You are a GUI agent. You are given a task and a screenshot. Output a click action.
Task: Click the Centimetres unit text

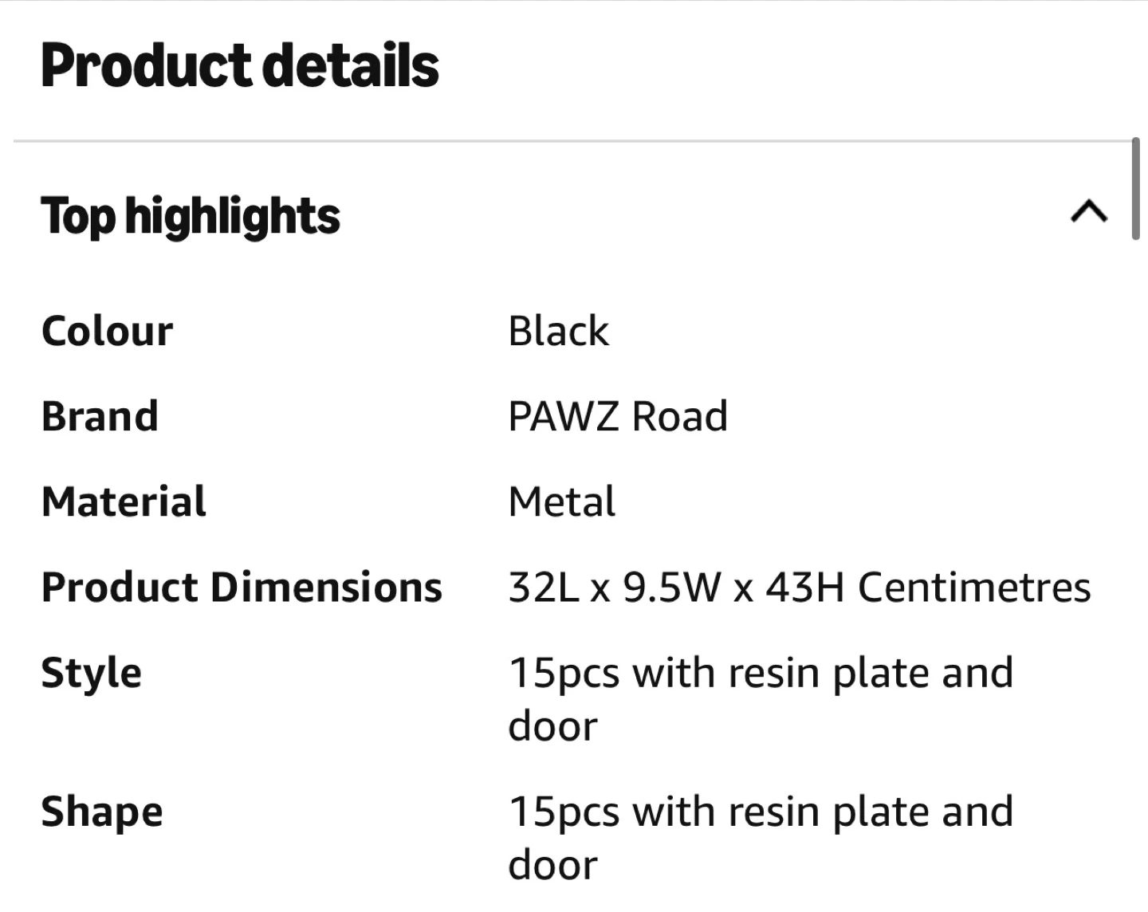pyautogui.click(x=974, y=588)
